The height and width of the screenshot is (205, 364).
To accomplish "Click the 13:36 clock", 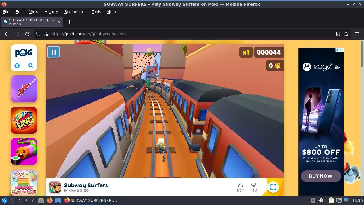I will pyautogui.click(x=357, y=200).
